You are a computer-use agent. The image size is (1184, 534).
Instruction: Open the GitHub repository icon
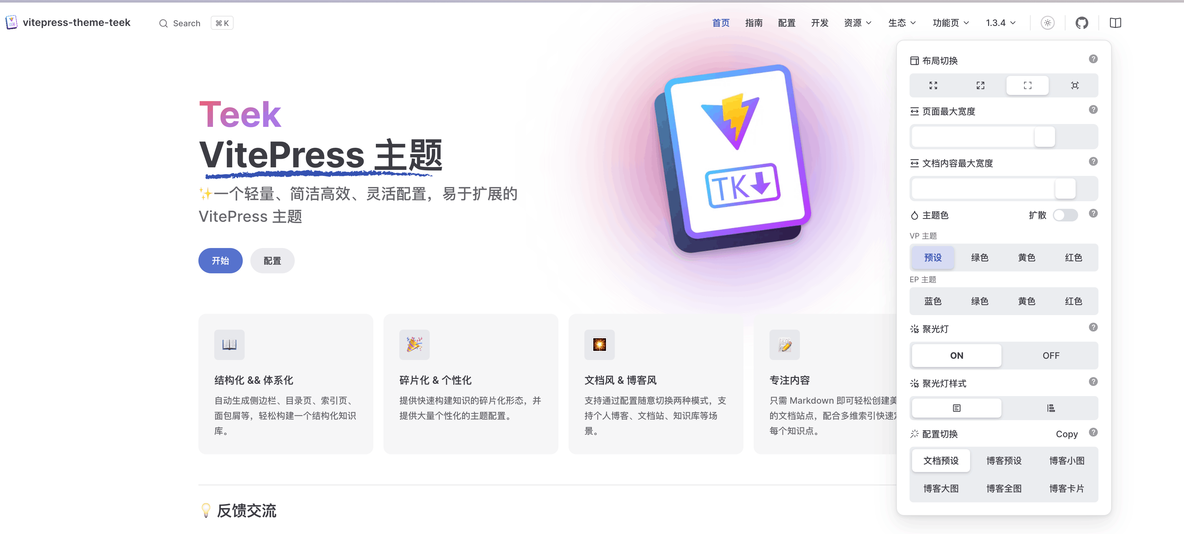coord(1082,23)
